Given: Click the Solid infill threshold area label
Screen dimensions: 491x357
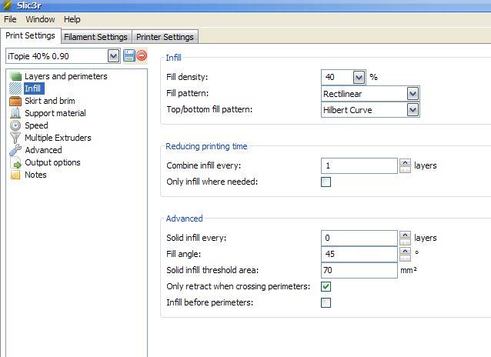Looking at the screenshot, I should click(x=212, y=270).
